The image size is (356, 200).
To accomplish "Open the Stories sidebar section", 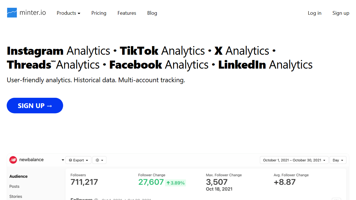I will click(x=16, y=196).
